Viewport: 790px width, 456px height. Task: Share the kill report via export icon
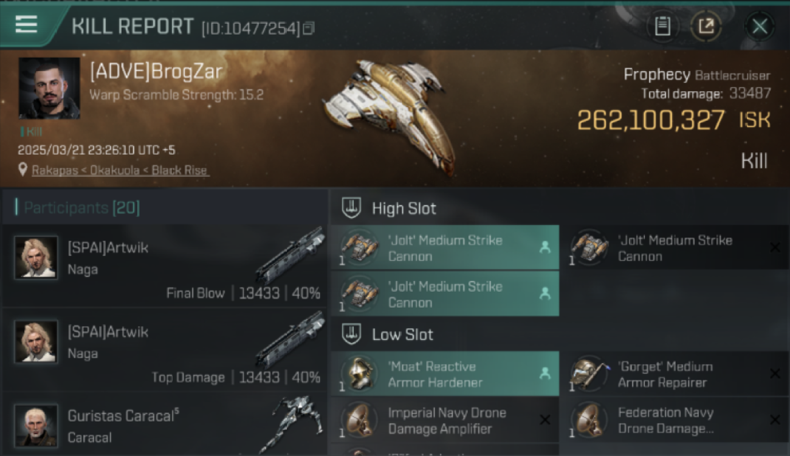tap(706, 26)
